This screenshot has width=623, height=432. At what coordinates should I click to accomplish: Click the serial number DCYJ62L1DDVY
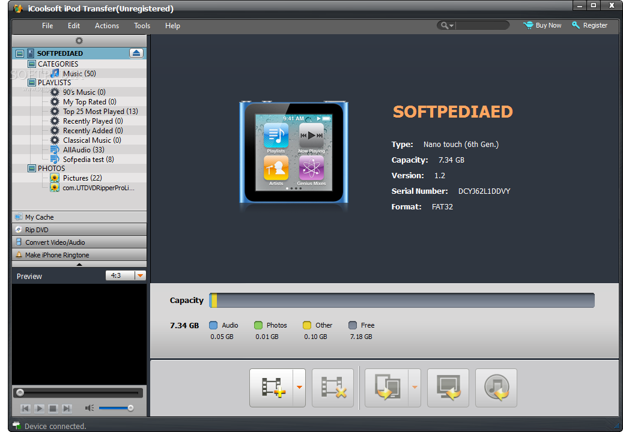pyautogui.click(x=484, y=191)
